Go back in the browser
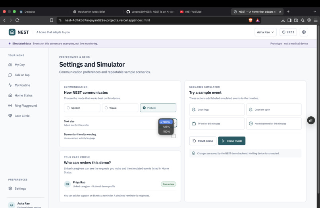 point(4,20)
